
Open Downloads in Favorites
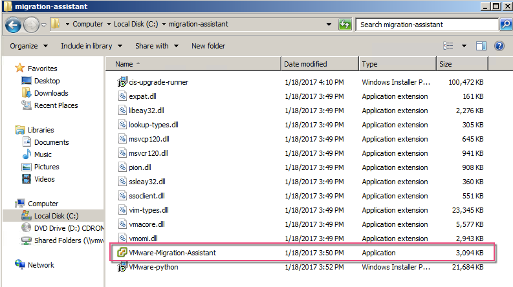(x=51, y=93)
